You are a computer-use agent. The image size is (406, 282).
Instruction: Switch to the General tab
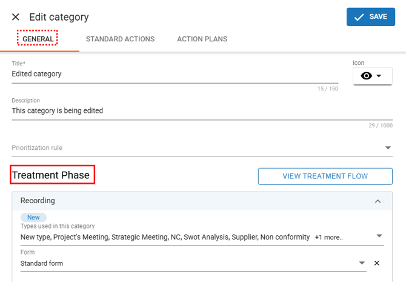click(x=38, y=39)
